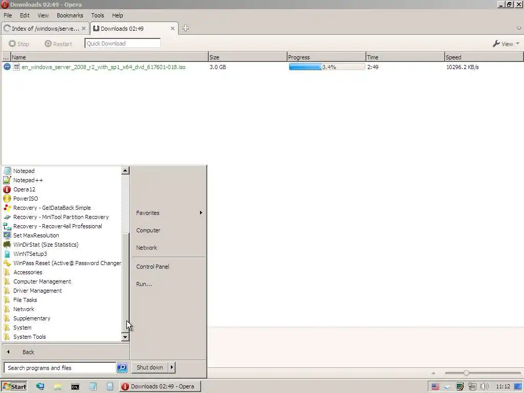Click the volume speaker tray icon
Viewport: 524px width, 393px height.
coord(485,387)
